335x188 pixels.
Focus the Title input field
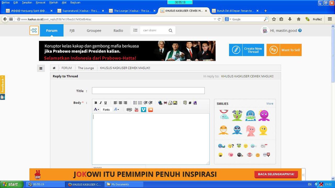pyautogui.click(x=148, y=91)
